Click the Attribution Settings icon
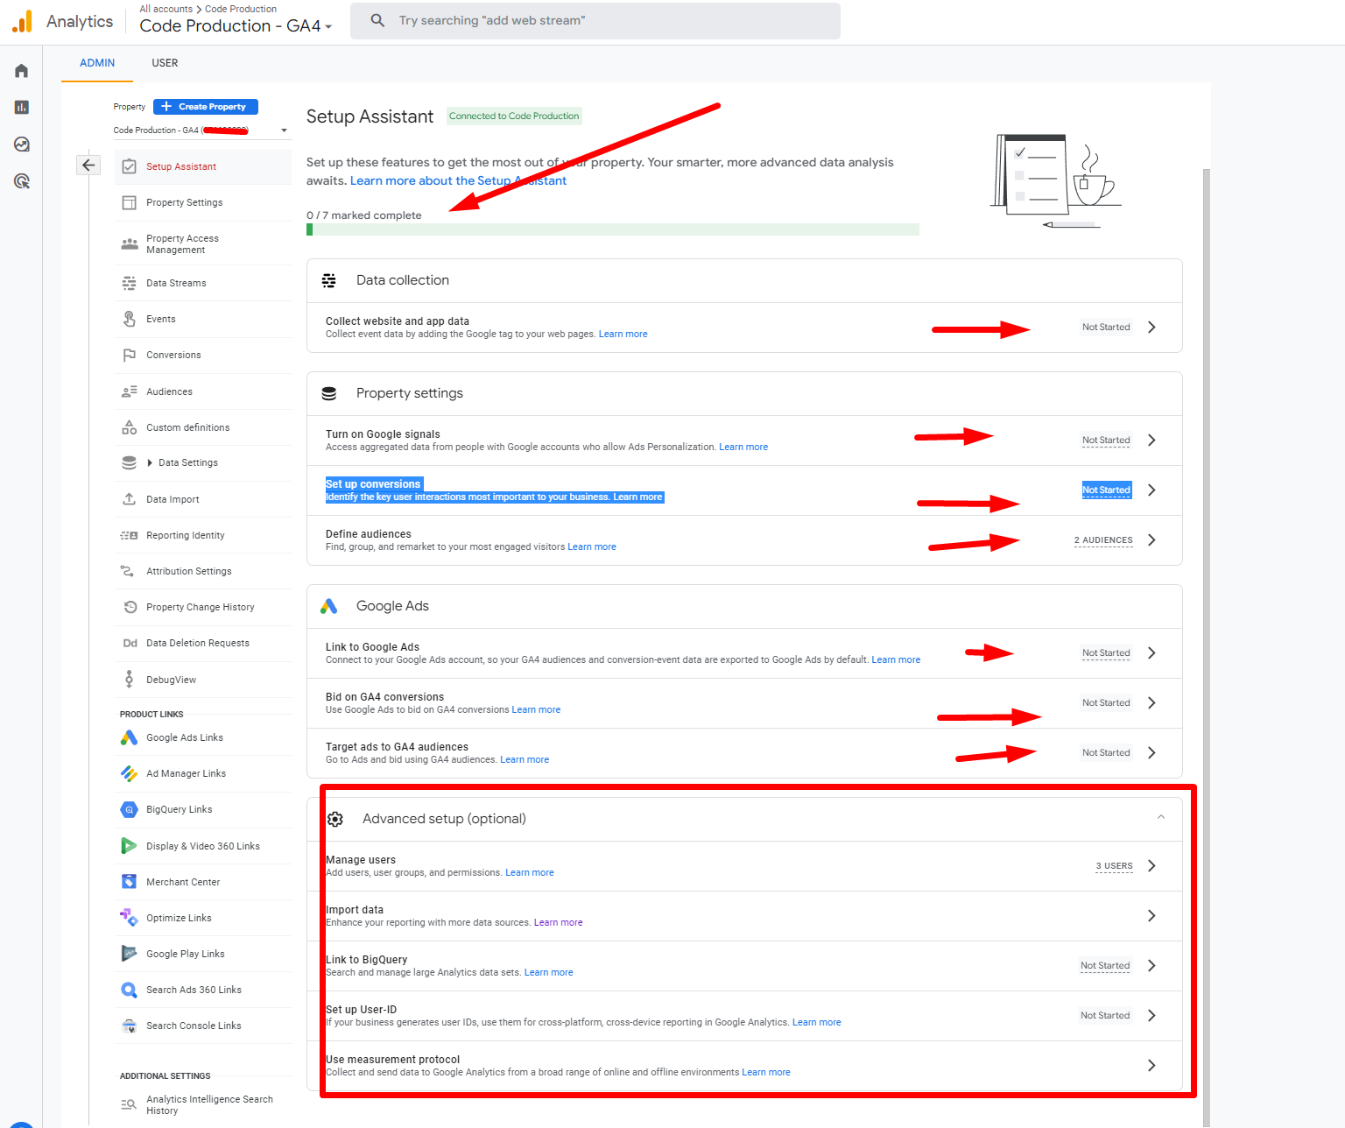 (129, 571)
